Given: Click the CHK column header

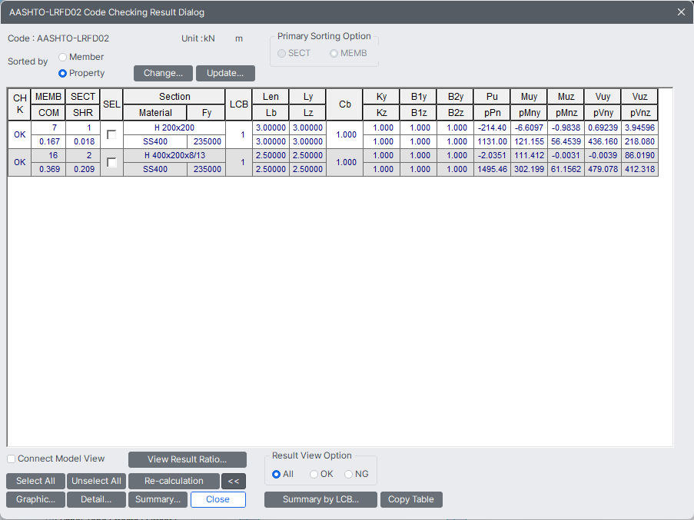Looking at the screenshot, I should click(19, 104).
